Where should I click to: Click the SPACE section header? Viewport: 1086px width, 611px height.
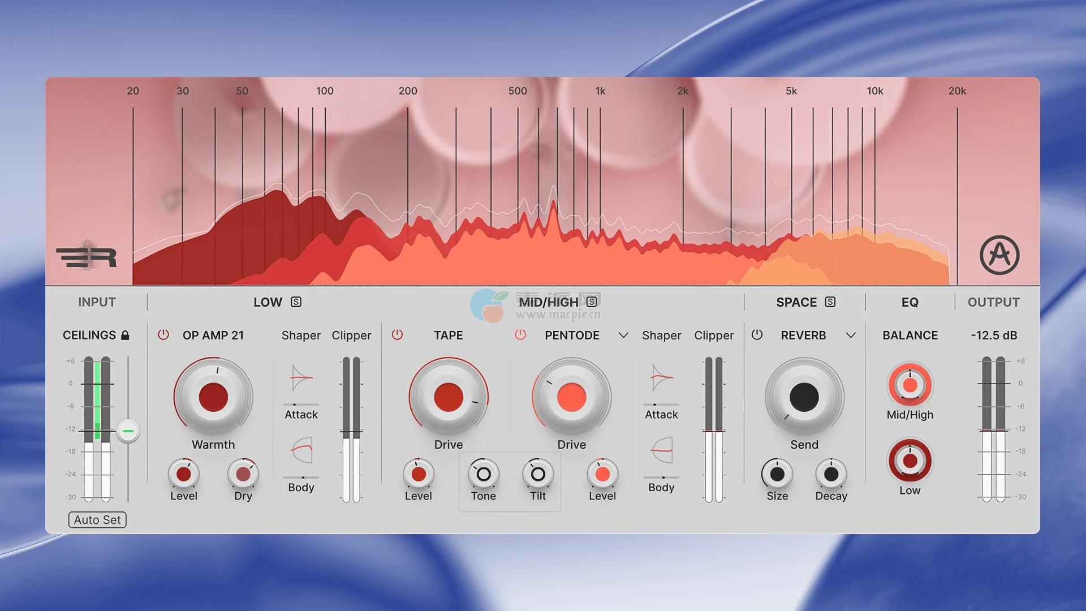pos(796,302)
